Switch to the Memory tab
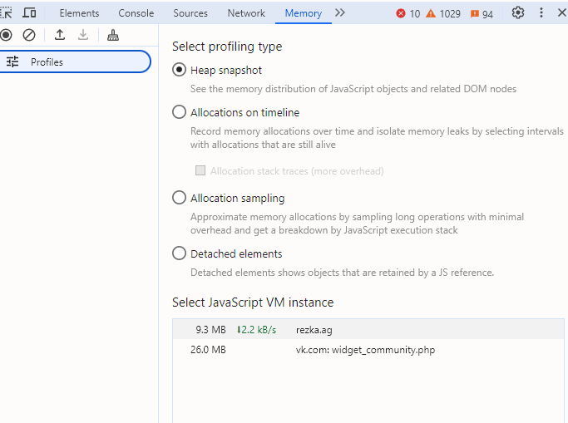 304,13
